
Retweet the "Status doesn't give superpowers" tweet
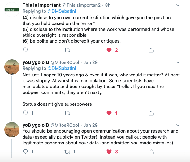coord(67,113)
